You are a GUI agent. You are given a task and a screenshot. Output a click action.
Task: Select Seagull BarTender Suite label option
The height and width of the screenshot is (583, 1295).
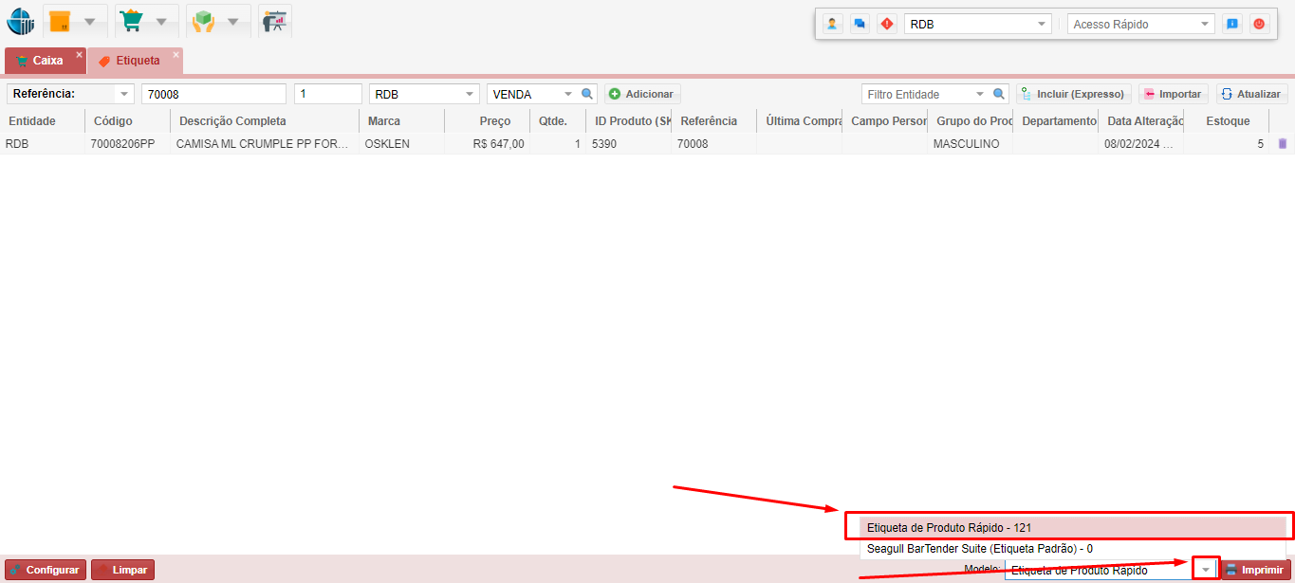pos(979,549)
